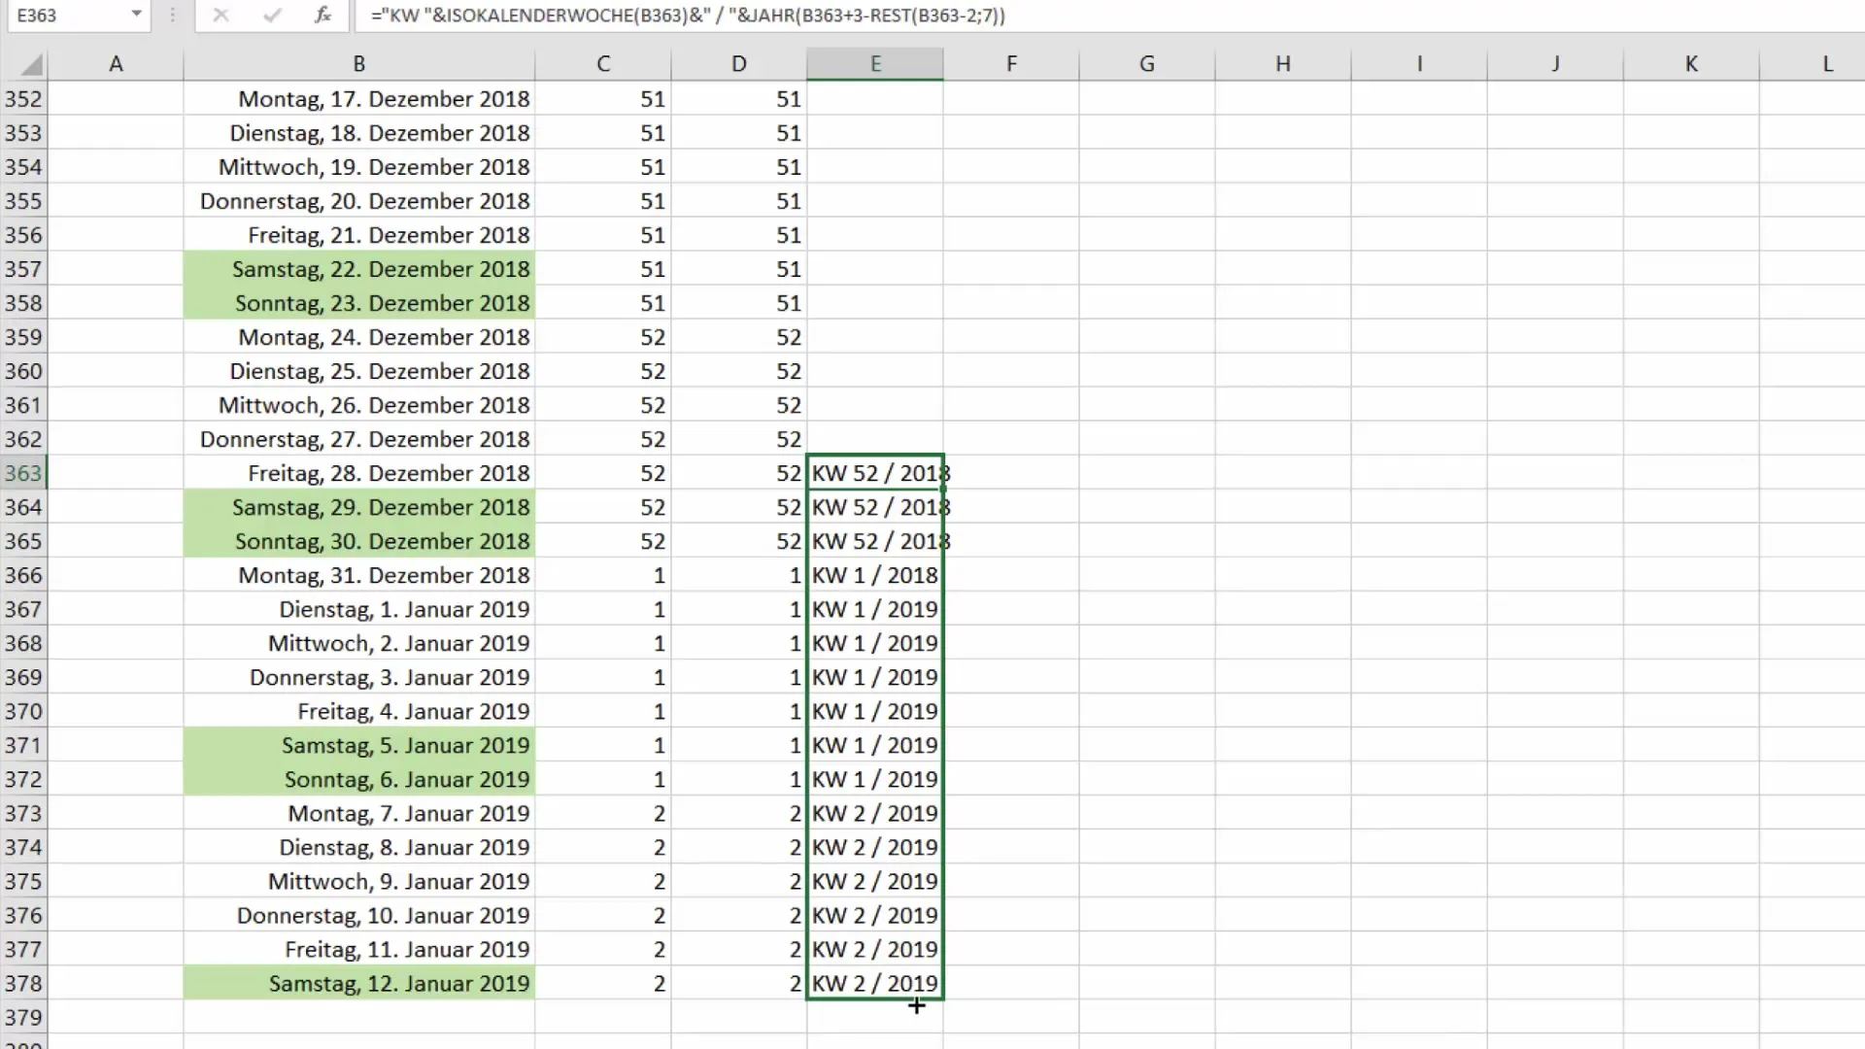Click cell 'Dienstag, 1. Januar 2019'

pos(359,609)
